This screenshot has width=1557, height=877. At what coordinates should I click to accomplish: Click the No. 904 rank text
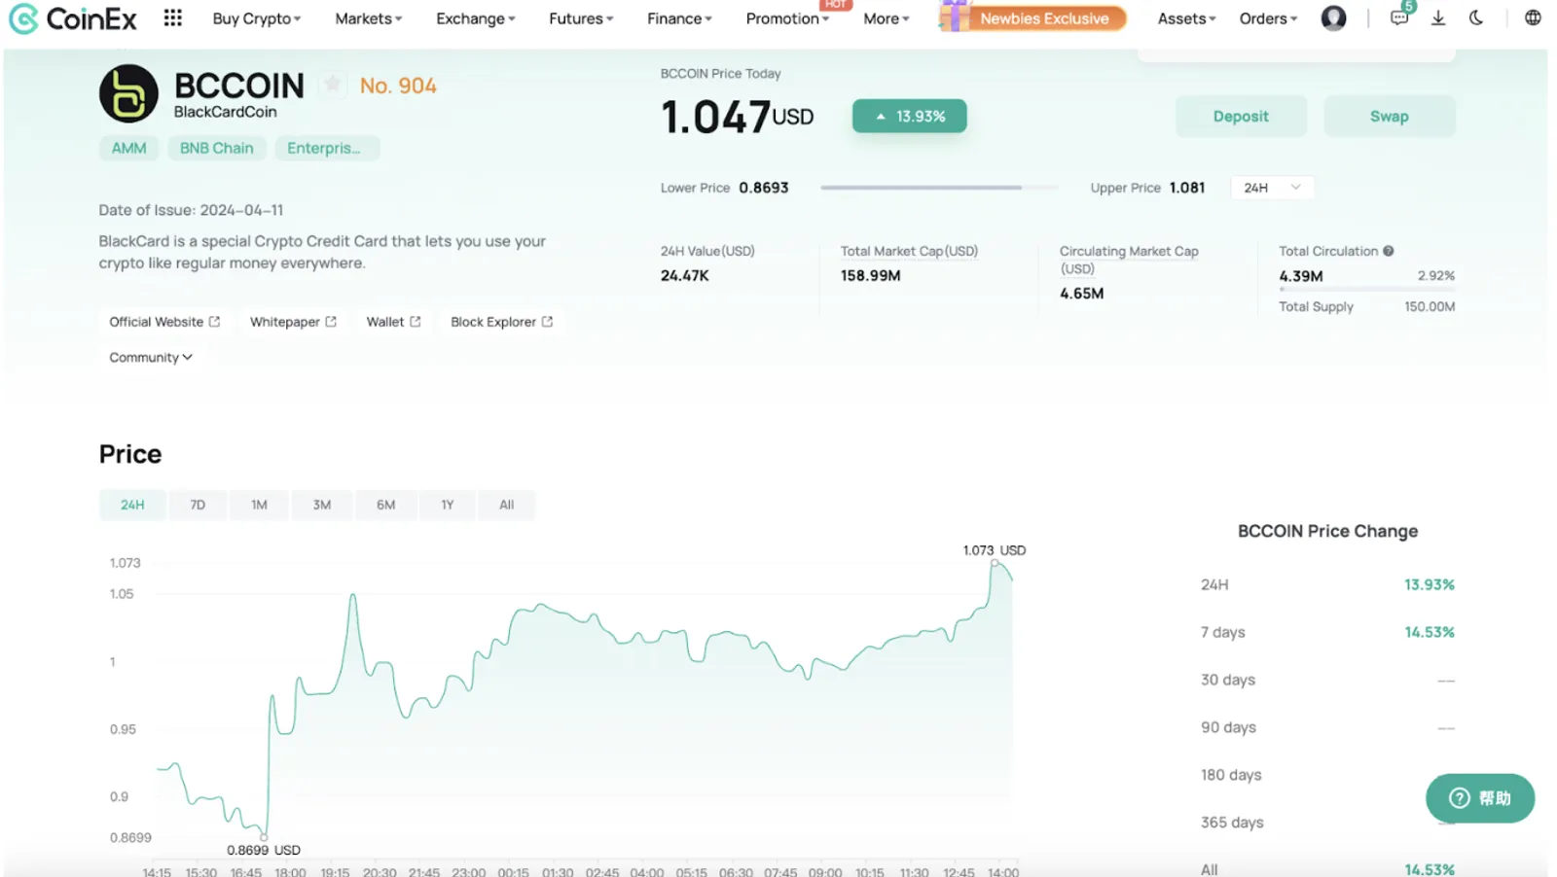(398, 86)
